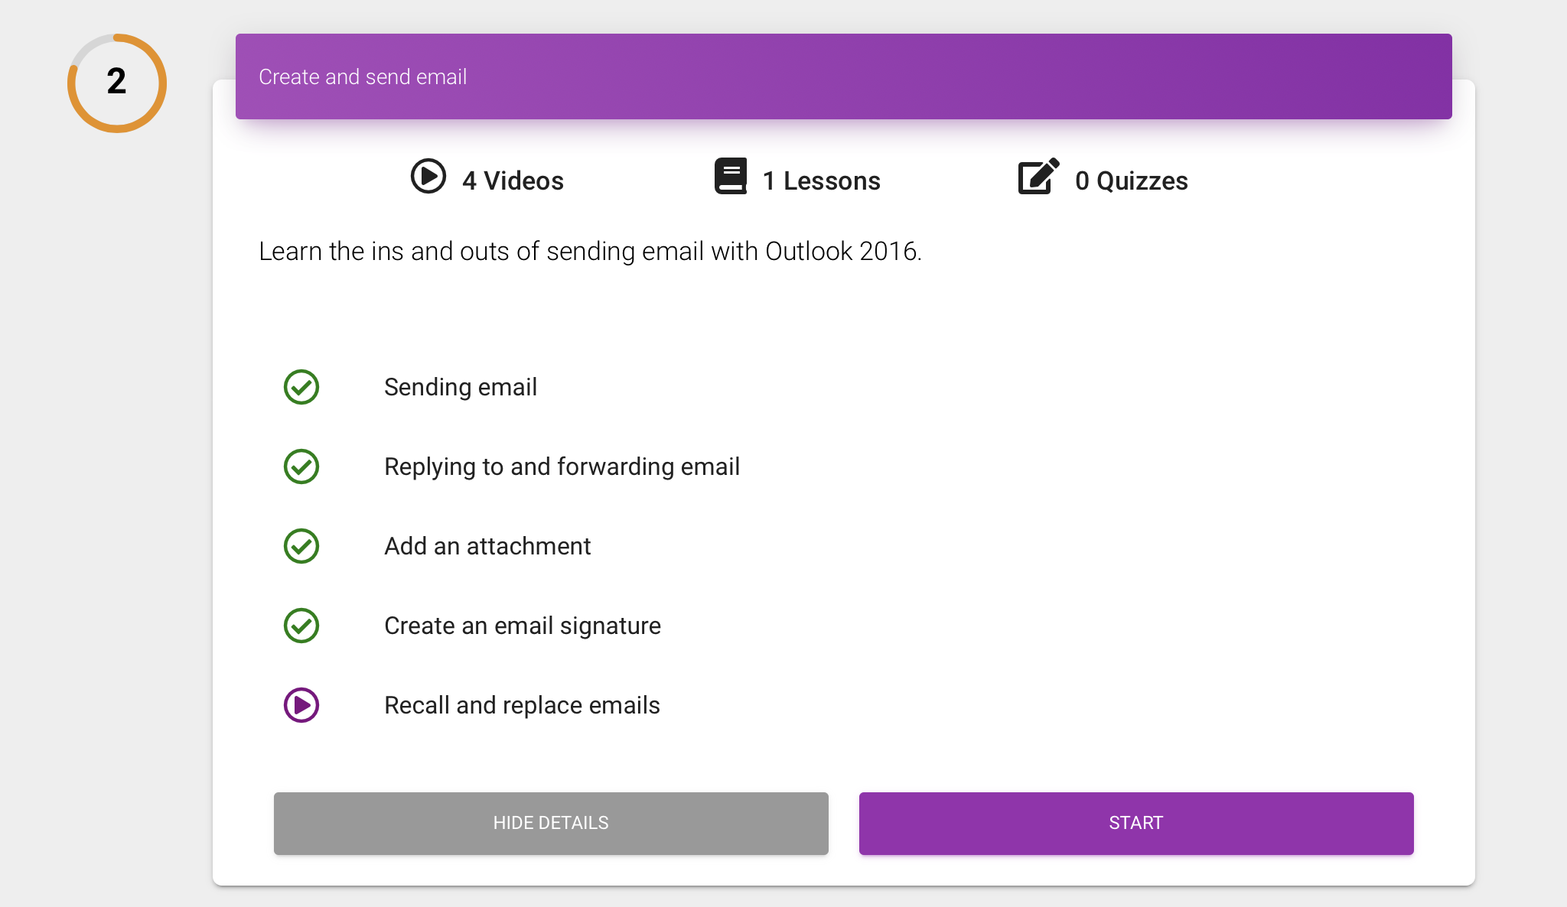
Task: Click checkmark beside Create an email signature
Action: tap(301, 626)
